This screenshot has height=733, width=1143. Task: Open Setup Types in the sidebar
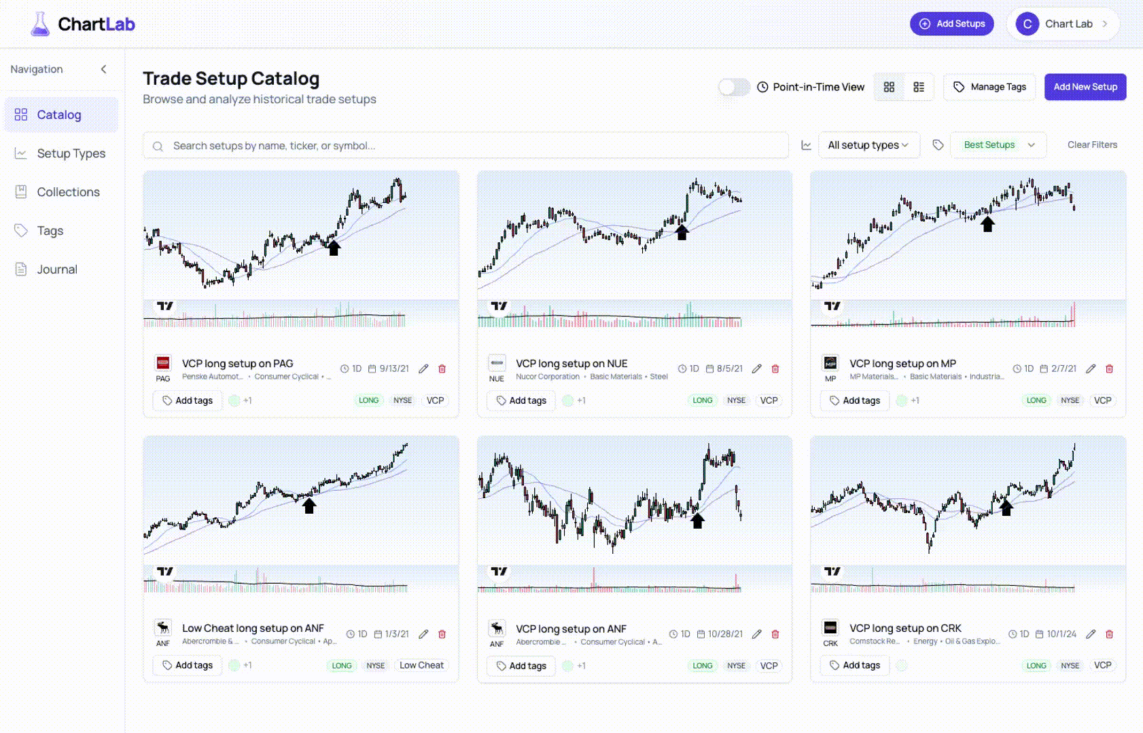click(71, 153)
